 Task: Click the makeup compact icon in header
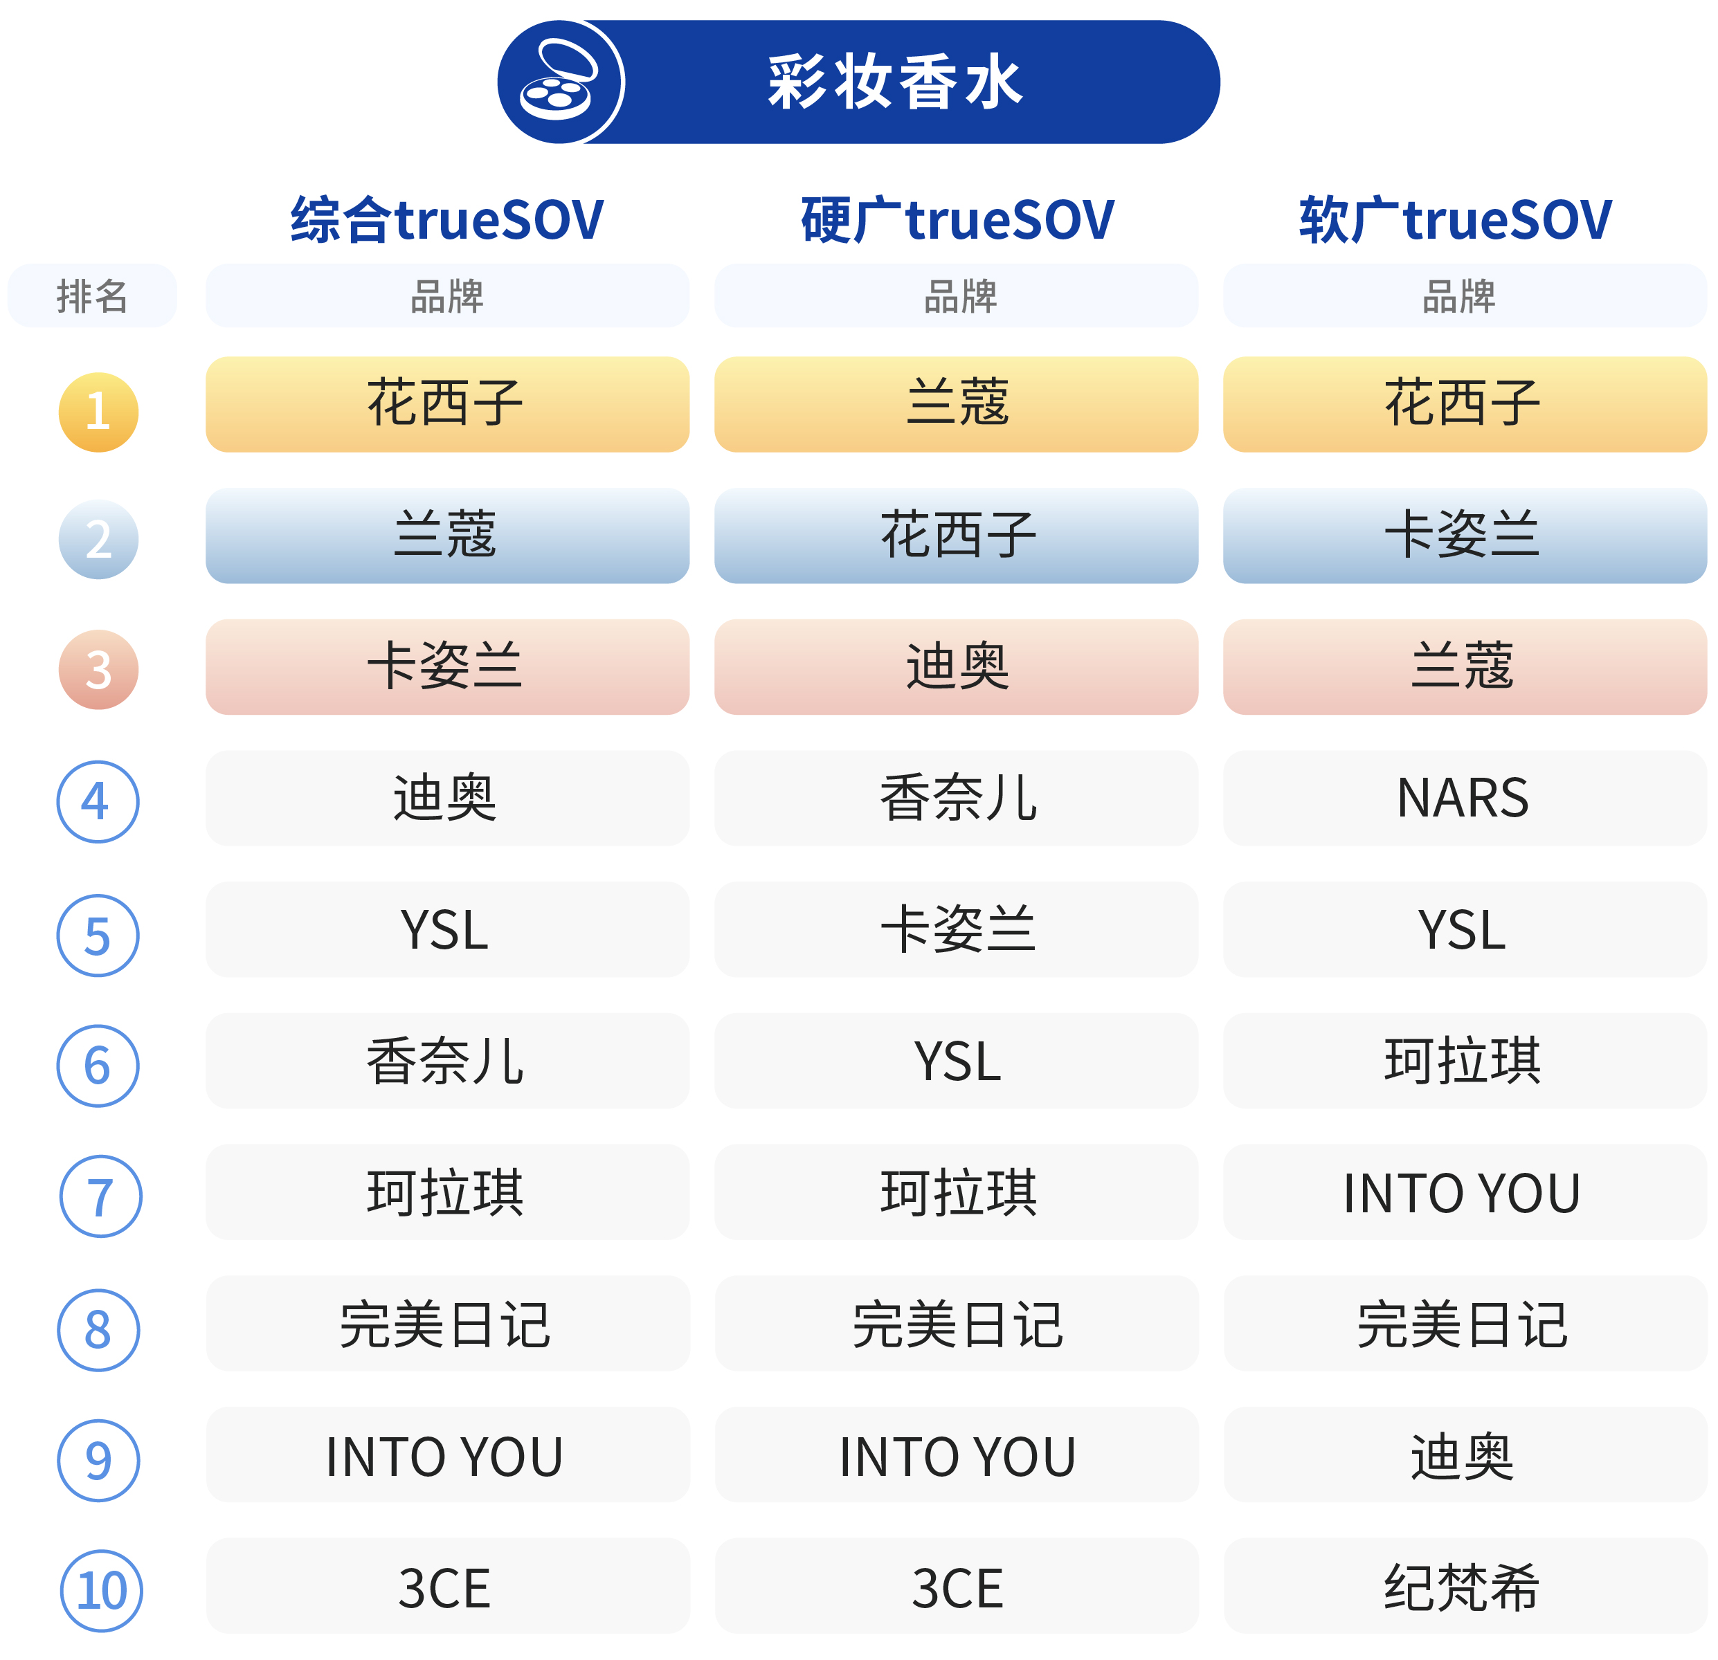point(559,82)
